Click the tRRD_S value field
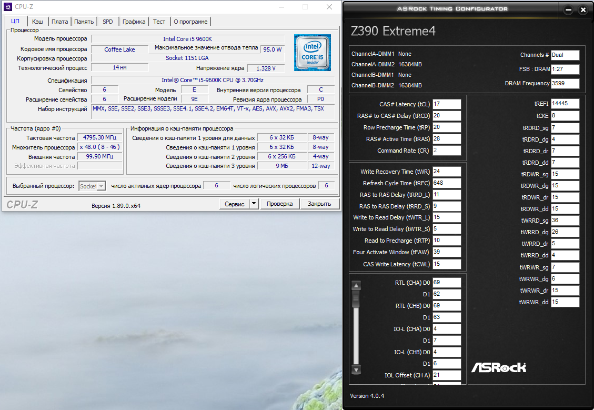594x410 pixels. coord(447,206)
